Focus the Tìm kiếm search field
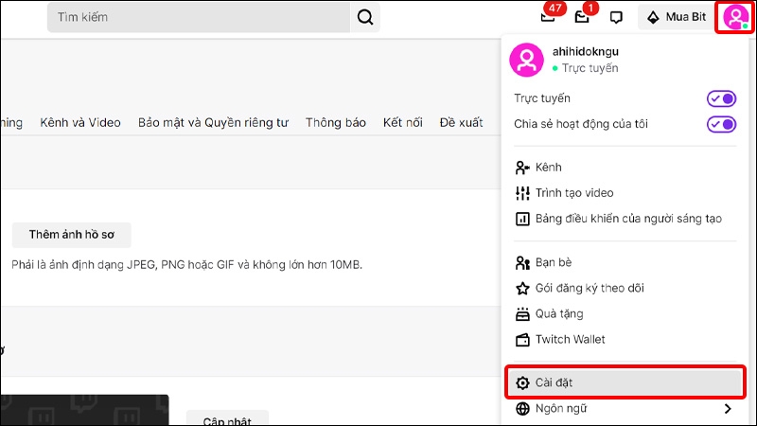This screenshot has height=426, width=757. 199,17
